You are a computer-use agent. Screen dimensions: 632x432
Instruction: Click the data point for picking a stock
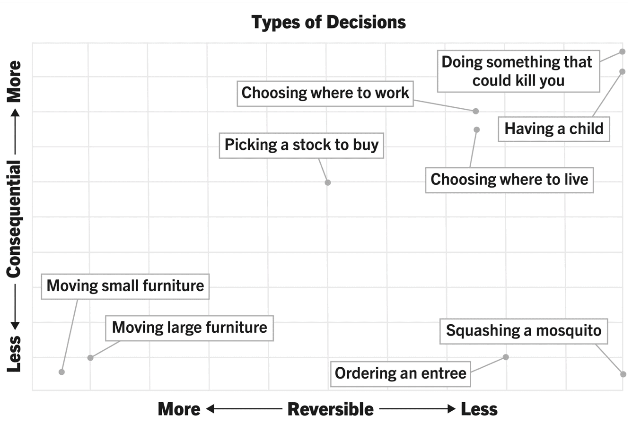[328, 182]
